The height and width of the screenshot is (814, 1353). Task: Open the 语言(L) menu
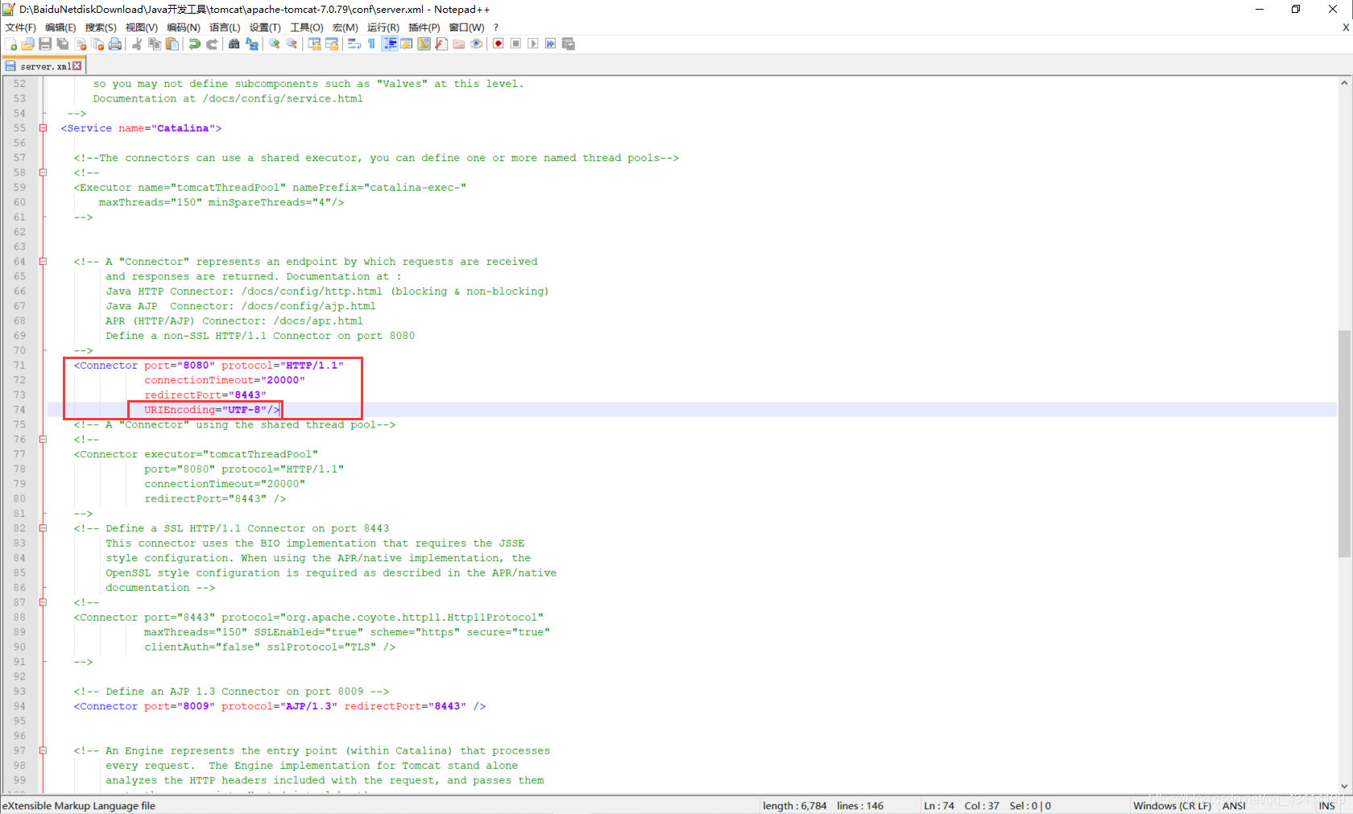(225, 27)
